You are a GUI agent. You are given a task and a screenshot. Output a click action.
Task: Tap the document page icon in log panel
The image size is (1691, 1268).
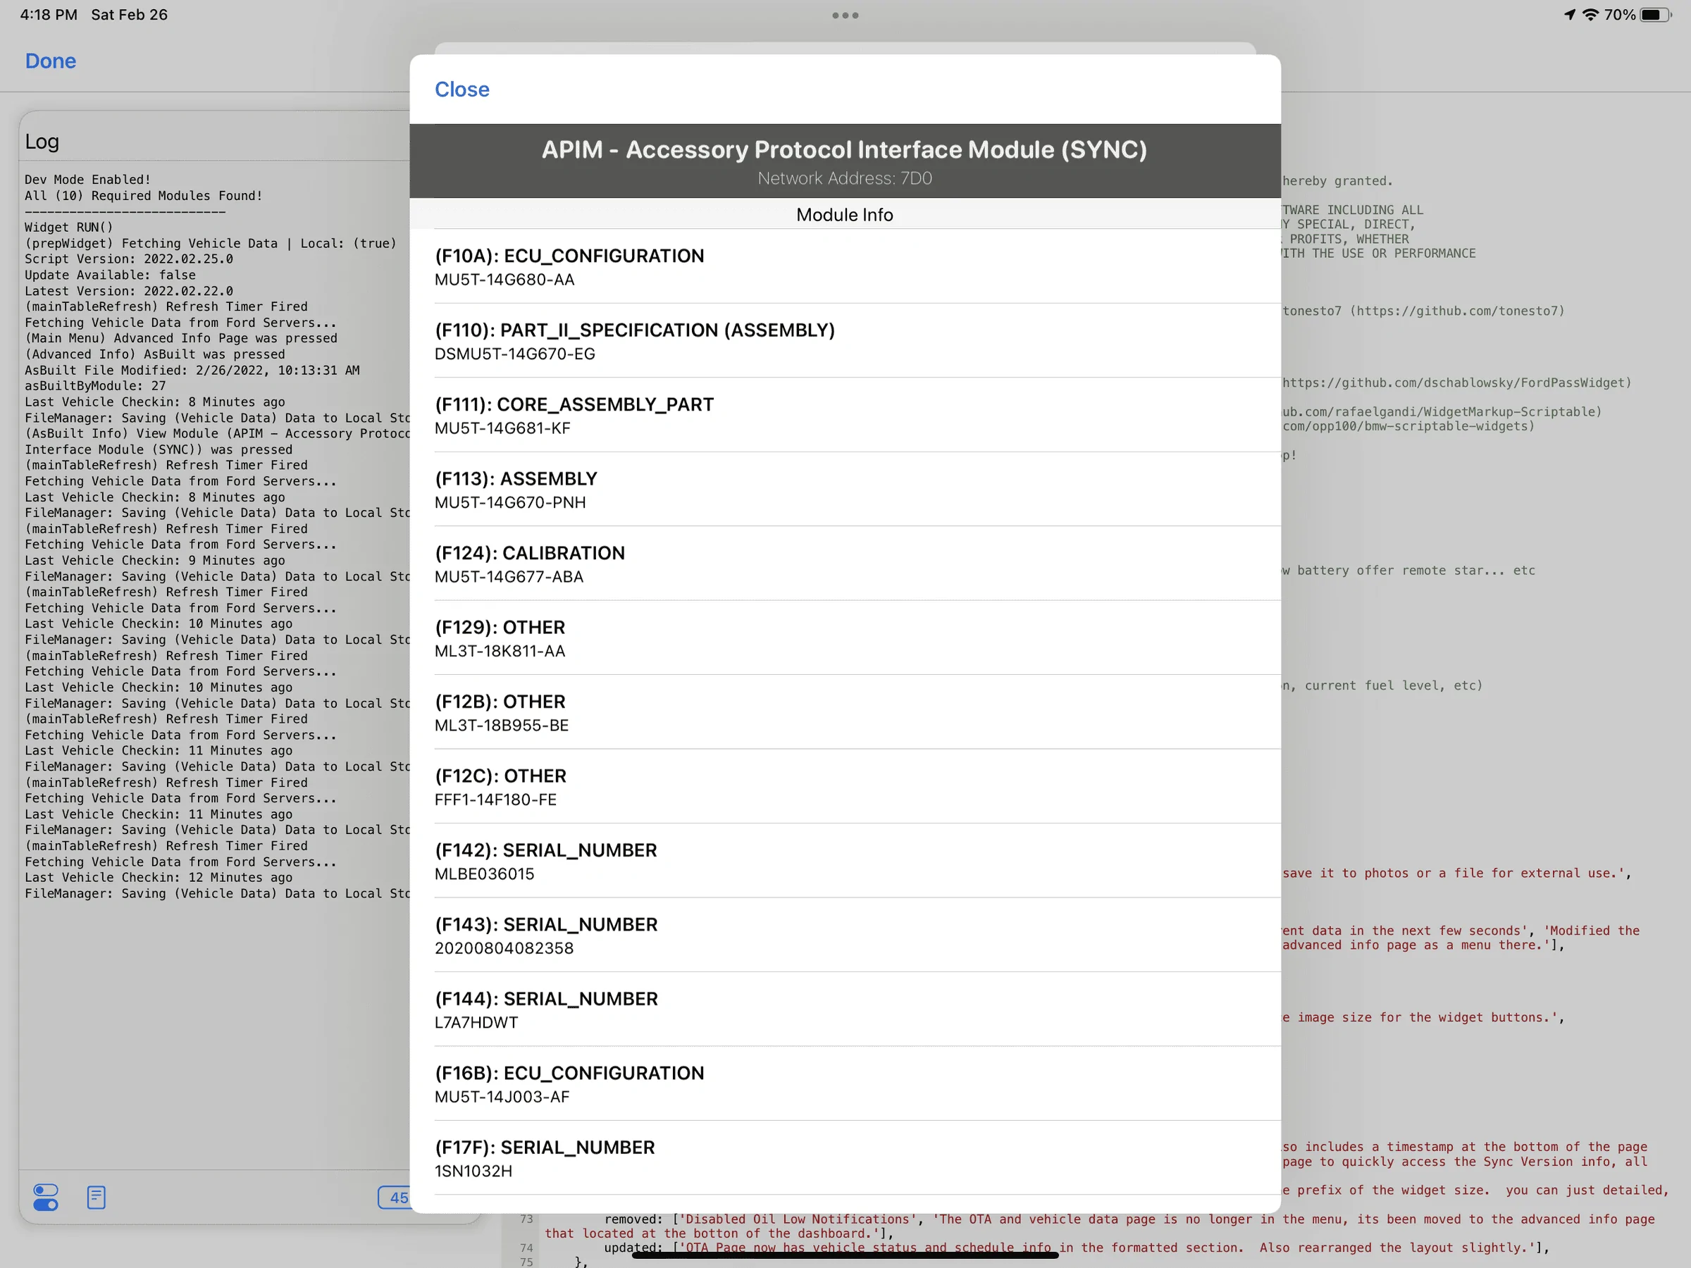click(x=97, y=1197)
